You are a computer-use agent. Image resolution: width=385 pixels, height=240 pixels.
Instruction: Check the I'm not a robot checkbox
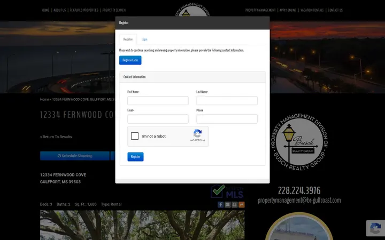pyautogui.click(x=135, y=136)
